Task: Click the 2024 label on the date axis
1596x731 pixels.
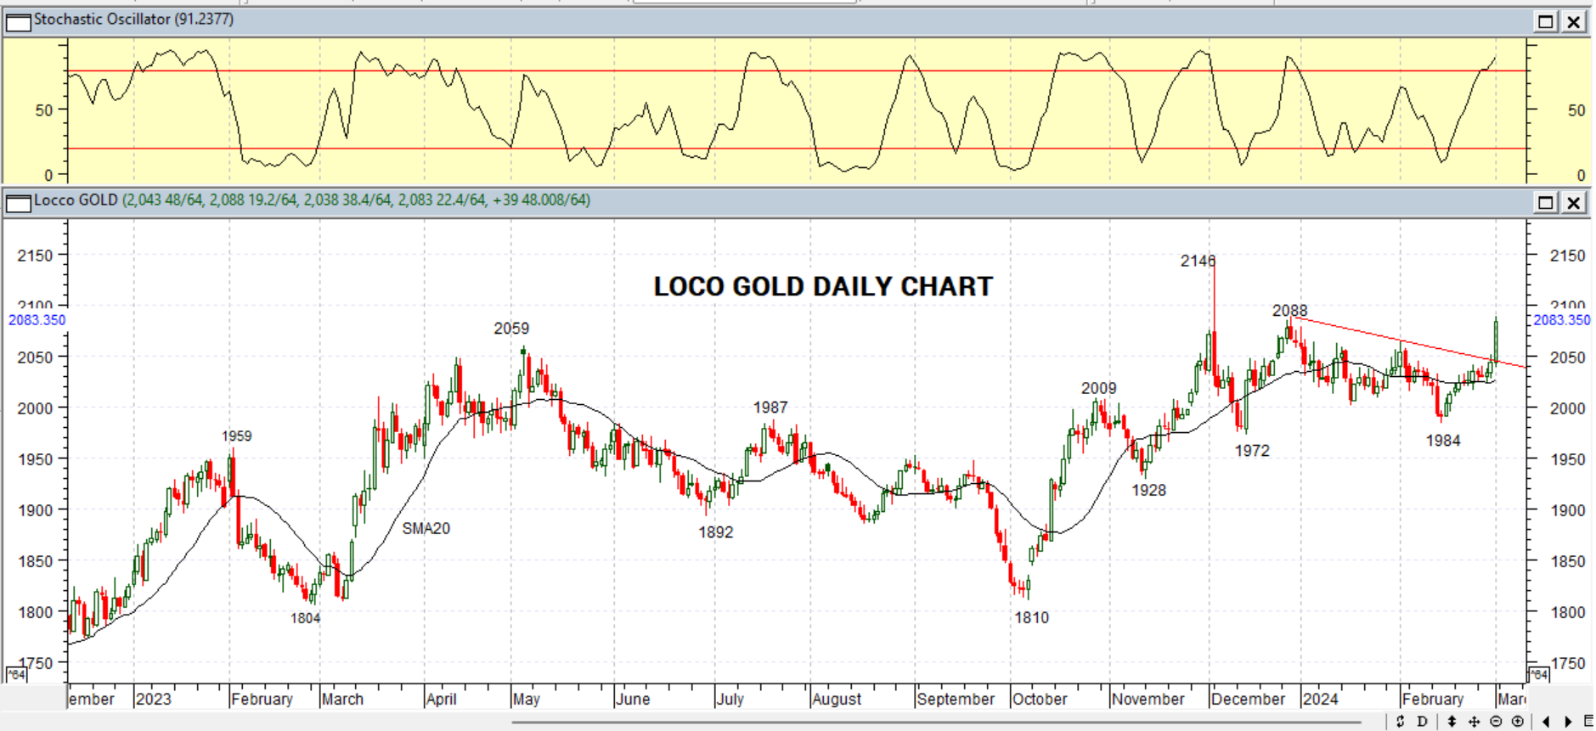Action: (x=1320, y=699)
